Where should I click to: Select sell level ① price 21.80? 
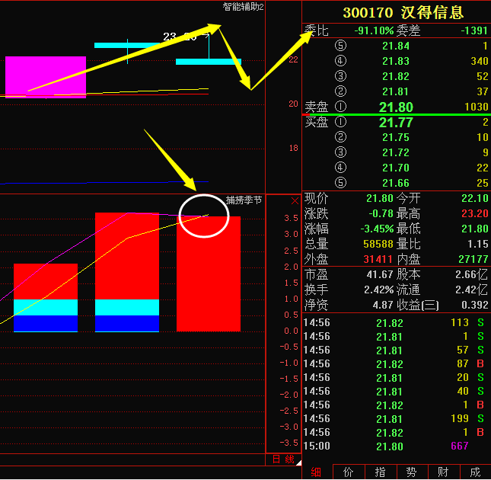point(396,107)
